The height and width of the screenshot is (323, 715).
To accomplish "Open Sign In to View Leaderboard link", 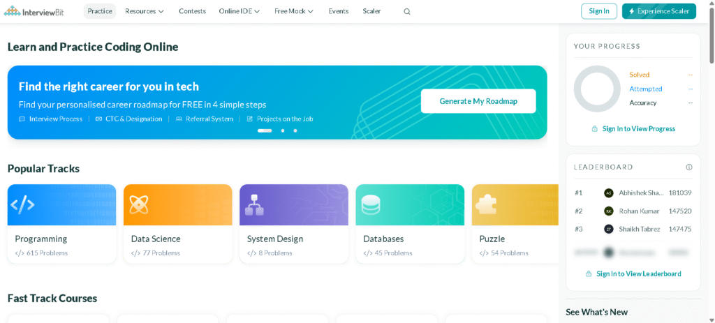I will (x=633, y=274).
